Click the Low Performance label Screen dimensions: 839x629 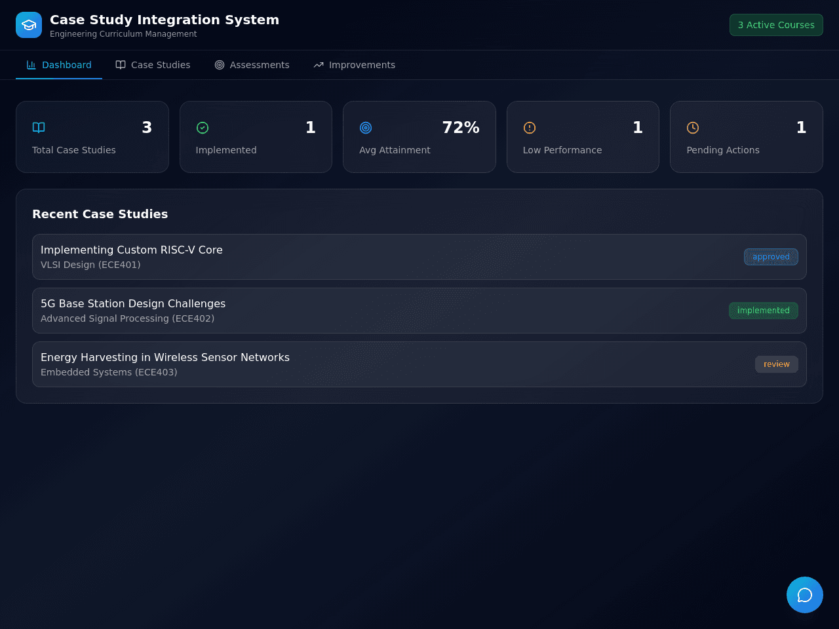click(x=562, y=150)
